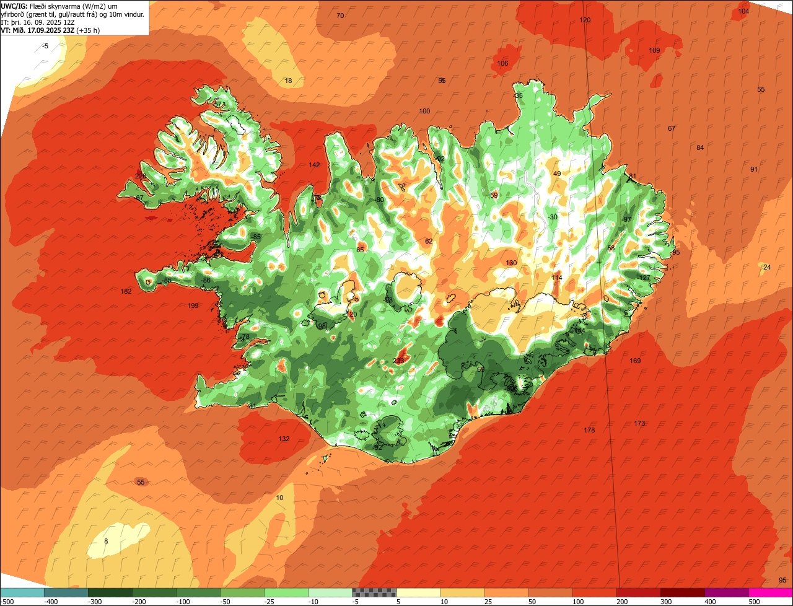Select the magenta above-500 legend swatch
793x606 pixels.
tap(771, 592)
